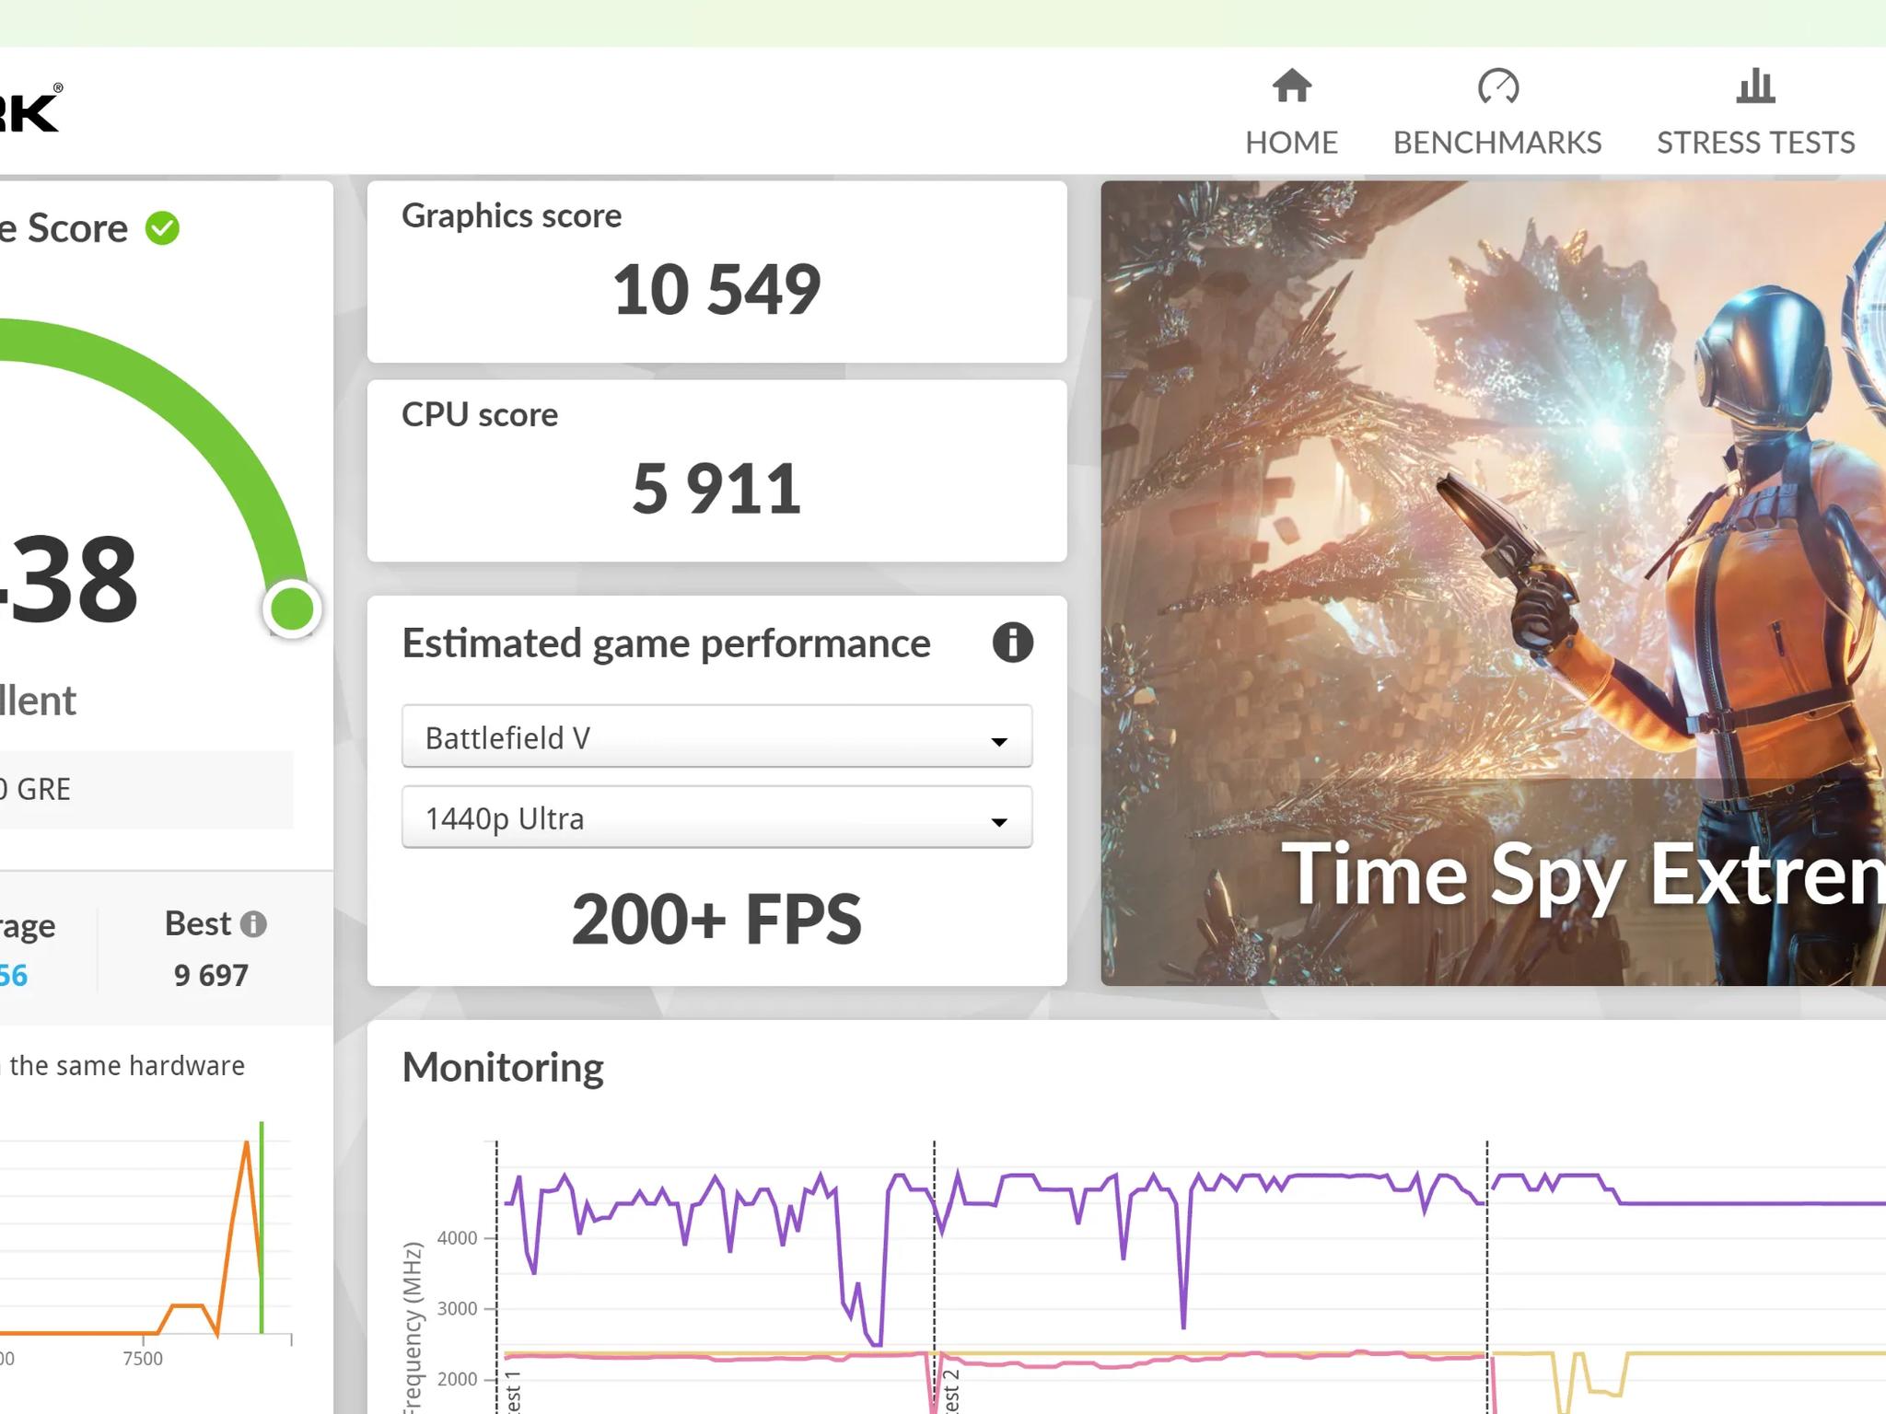This screenshot has height=1414, width=1886.
Task: Click the arrow on the Battlefield V selector
Action: click(999, 741)
